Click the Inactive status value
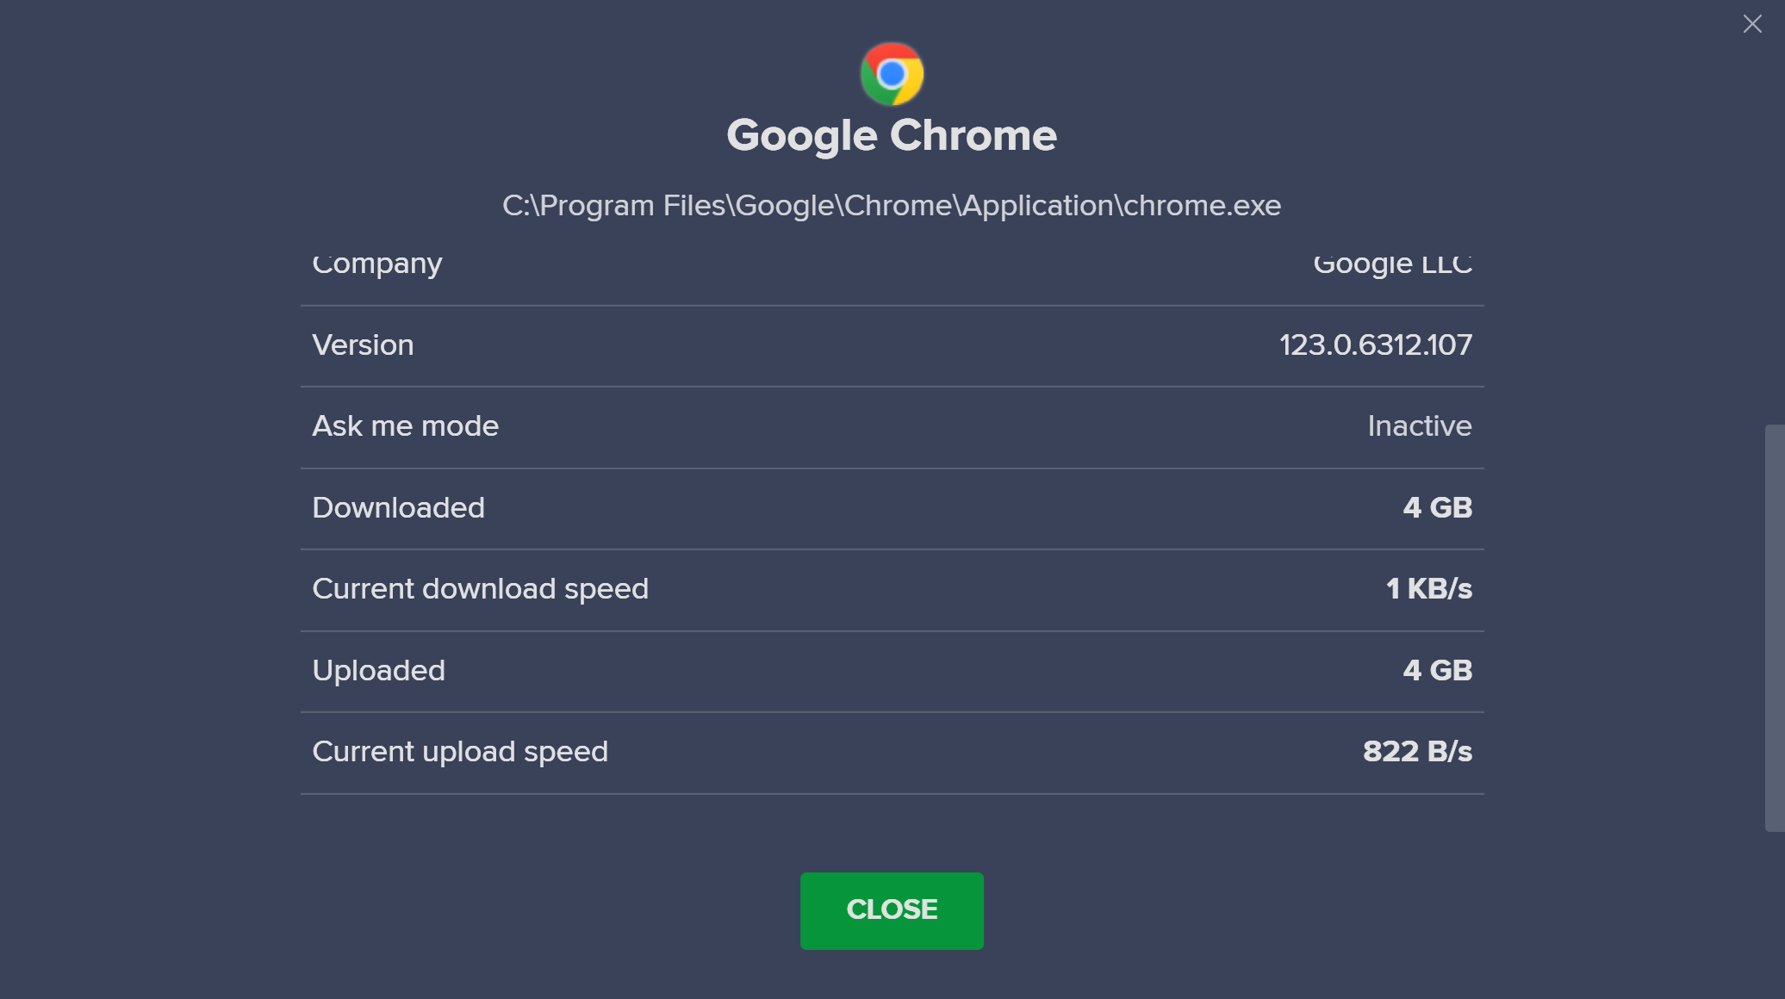 (1420, 426)
